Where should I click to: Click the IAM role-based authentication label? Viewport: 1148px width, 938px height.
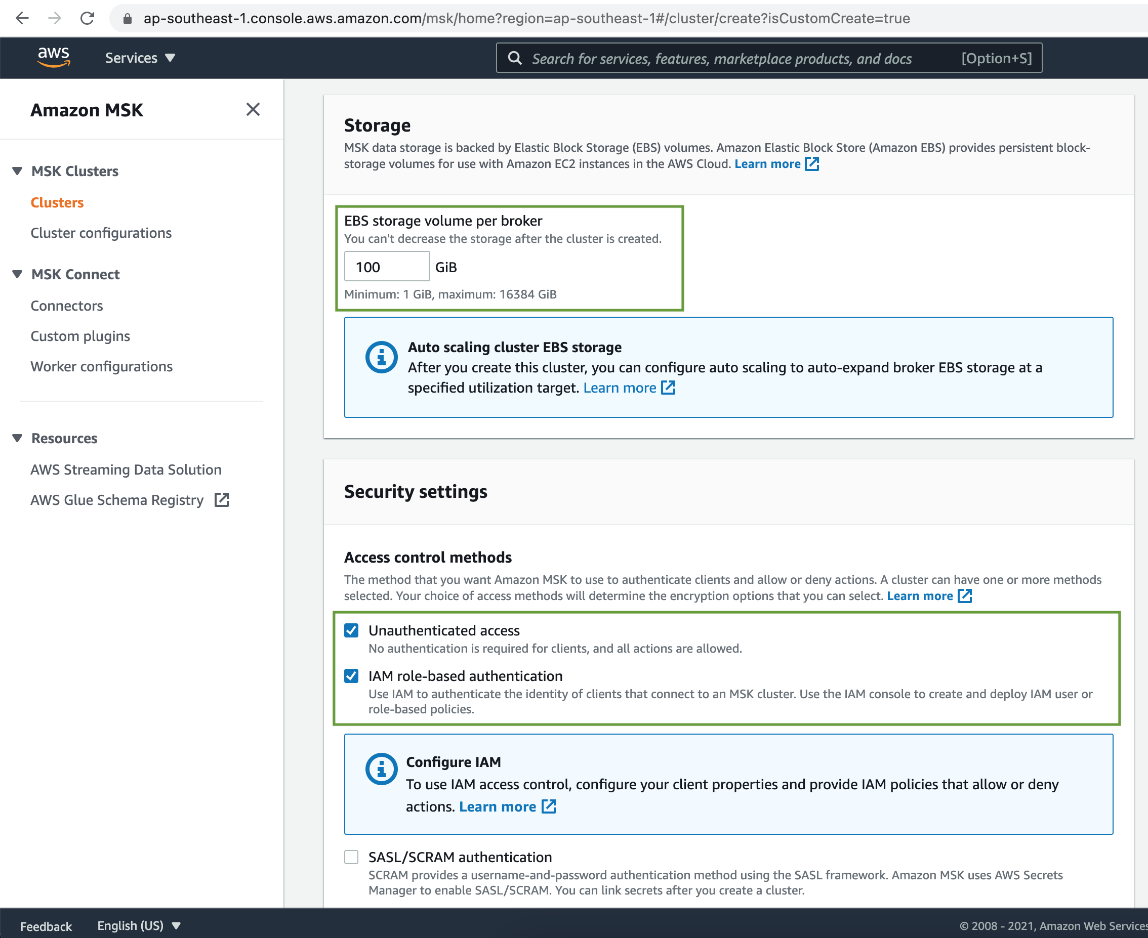point(465,676)
